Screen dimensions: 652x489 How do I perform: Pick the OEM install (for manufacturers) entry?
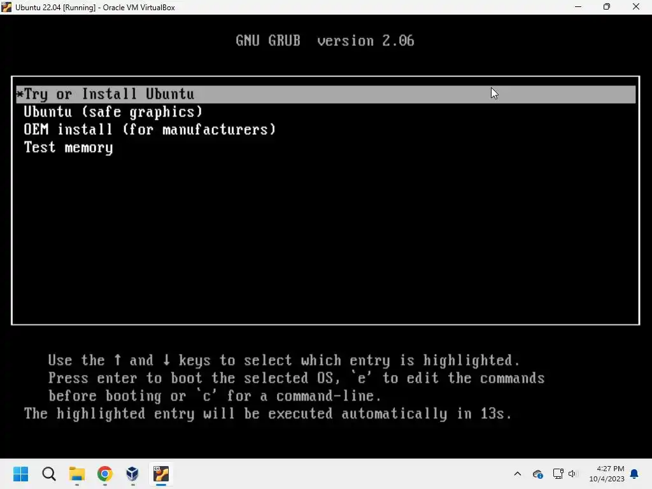coord(150,130)
